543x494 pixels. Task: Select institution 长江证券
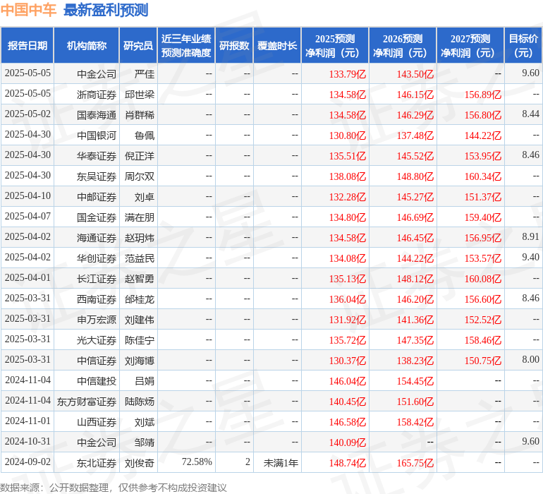point(97,279)
